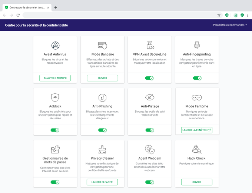Disable the VPN Avast SecureLine toggle
The height and width of the screenshot is (193, 252).
tap(149, 78)
